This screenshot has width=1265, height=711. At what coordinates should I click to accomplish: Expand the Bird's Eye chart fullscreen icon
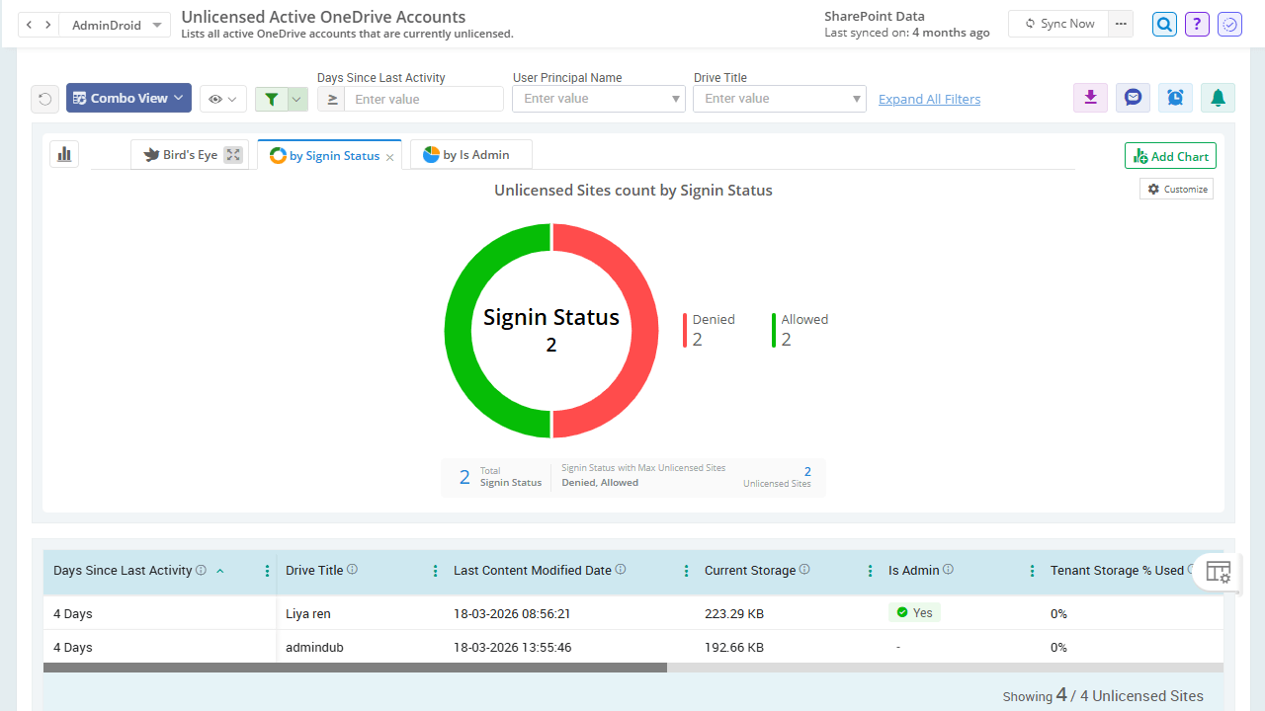point(233,155)
